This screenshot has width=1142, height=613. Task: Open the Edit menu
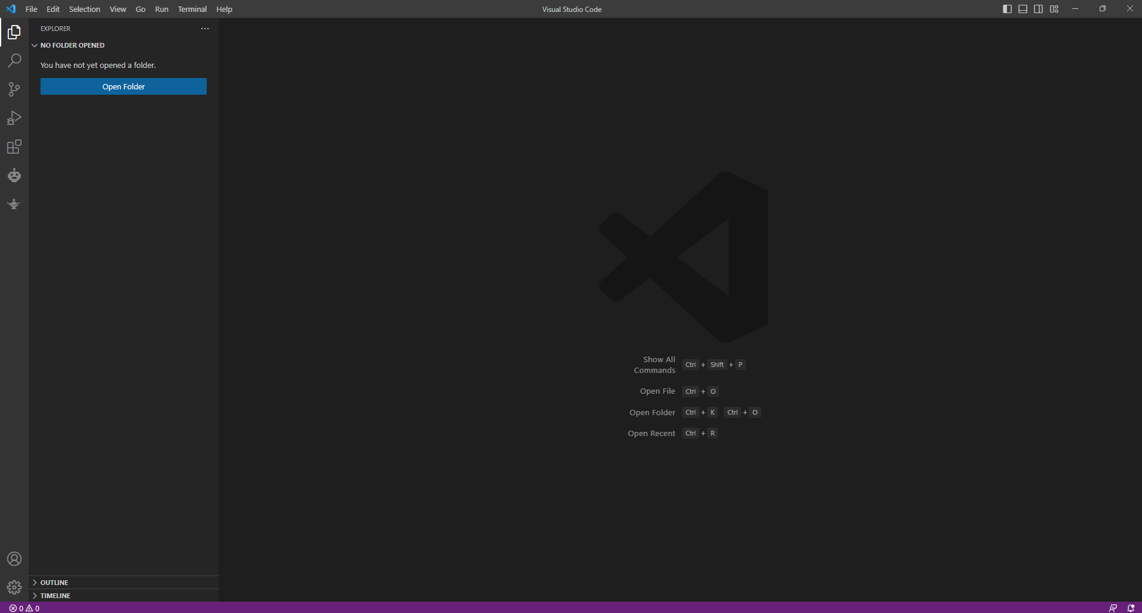tap(53, 9)
